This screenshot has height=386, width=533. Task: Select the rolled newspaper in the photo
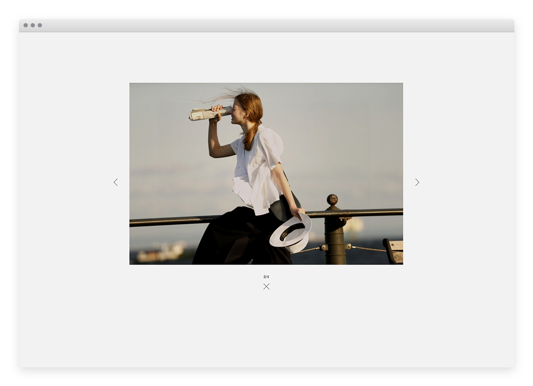click(207, 114)
